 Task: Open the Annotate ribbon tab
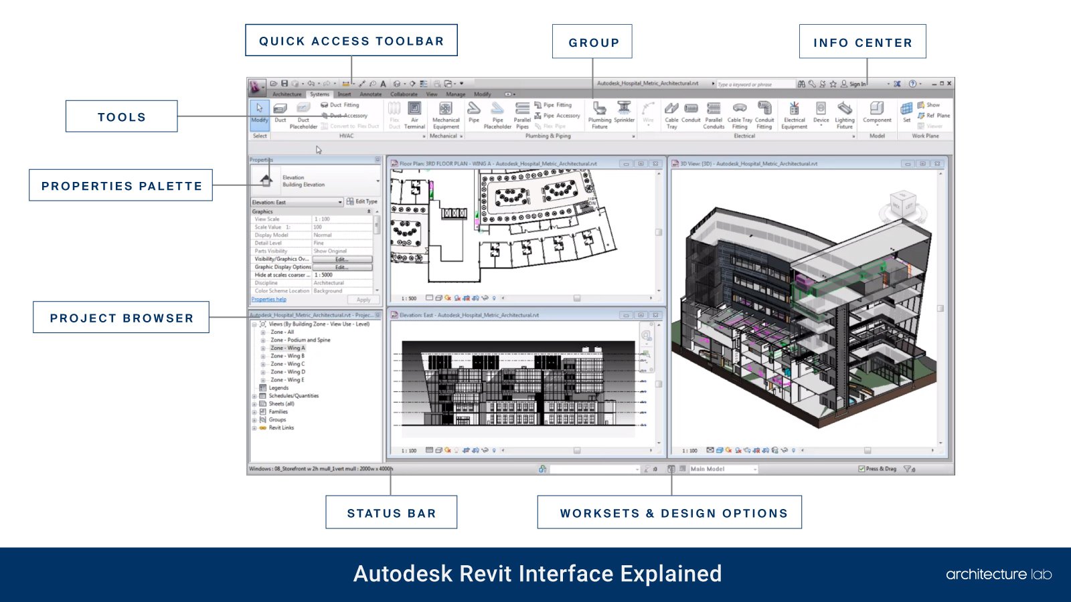(x=370, y=94)
